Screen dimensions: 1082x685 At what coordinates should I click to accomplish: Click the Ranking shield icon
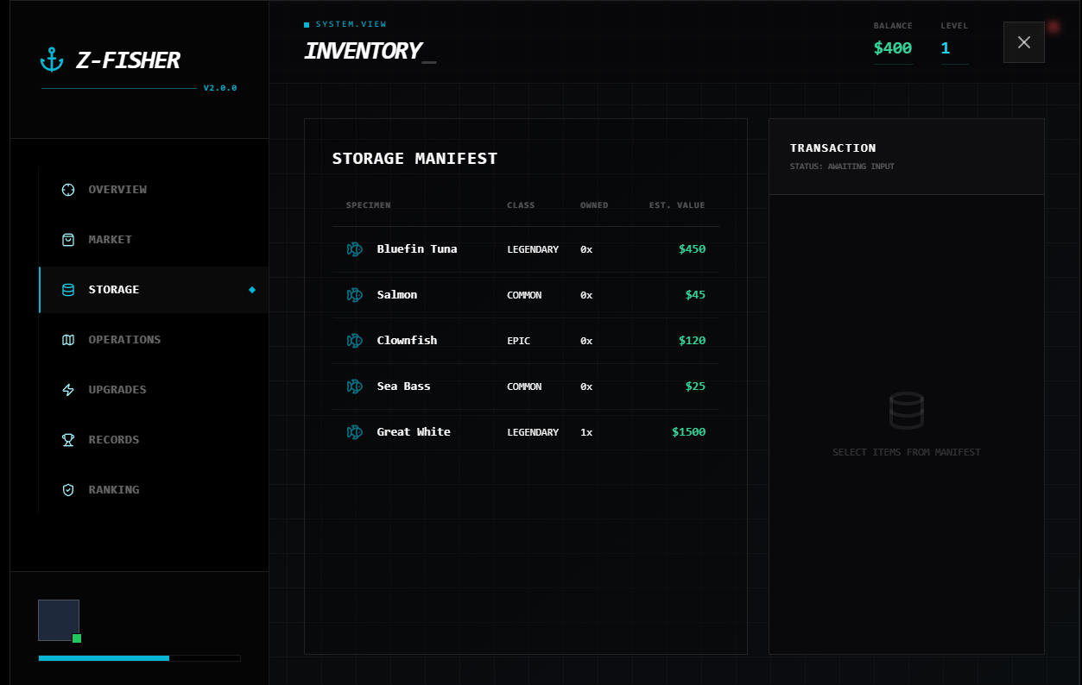[68, 490]
